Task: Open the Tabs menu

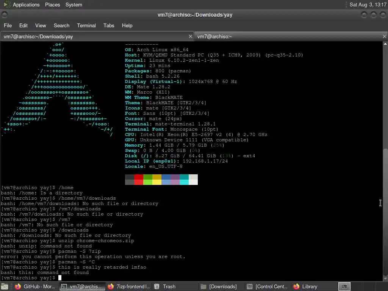Action: [109, 25]
